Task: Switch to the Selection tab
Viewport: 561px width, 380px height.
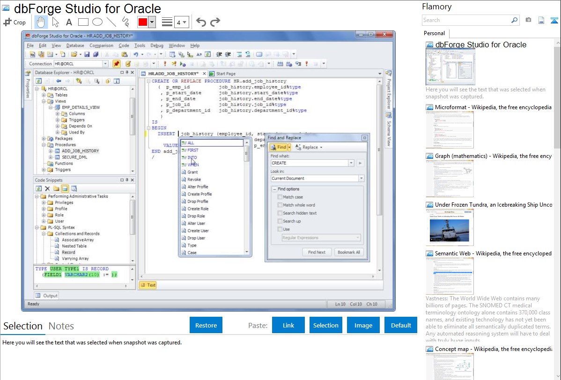Action: pos(23,326)
